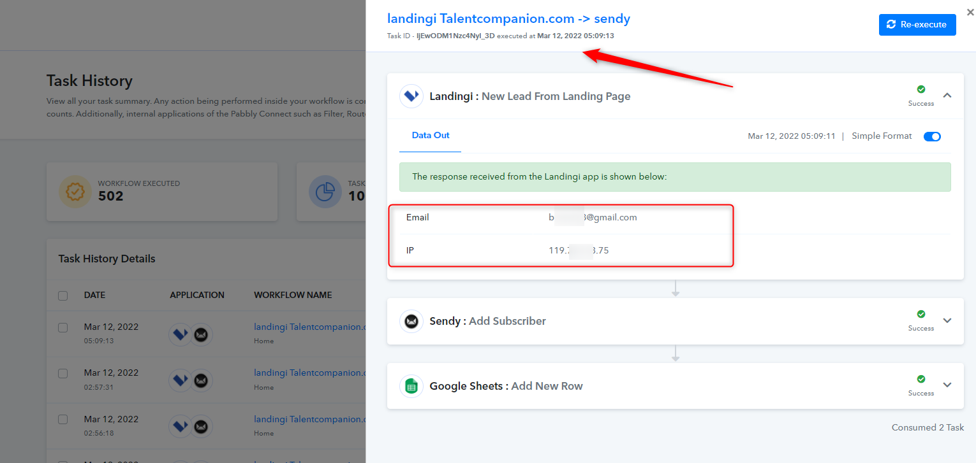The height and width of the screenshot is (463, 976).
Task: Select the Data Out tab
Action: pos(431,136)
